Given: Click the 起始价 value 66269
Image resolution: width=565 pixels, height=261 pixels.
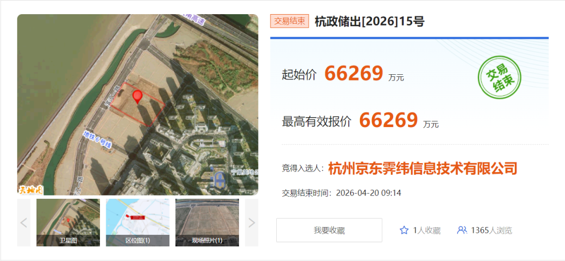Looking at the screenshot, I should [x=354, y=74].
